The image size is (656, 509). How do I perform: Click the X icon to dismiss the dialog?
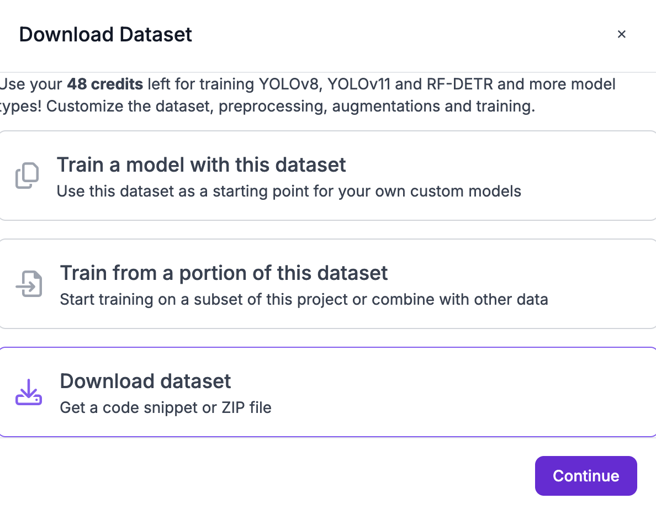point(622,34)
